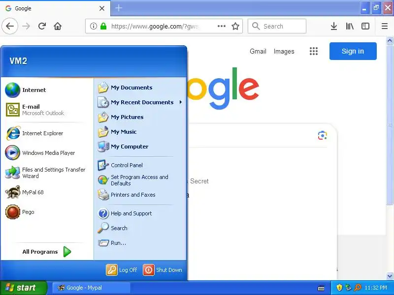Toggle the sidebar icon in toolbar

pos(365,26)
